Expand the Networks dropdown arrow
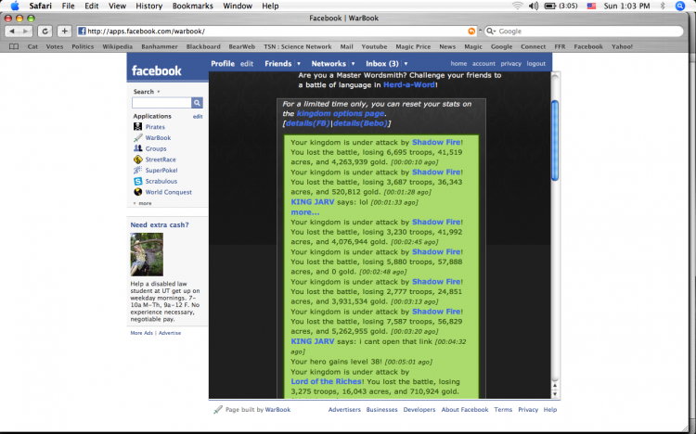 pyautogui.click(x=353, y=64)
